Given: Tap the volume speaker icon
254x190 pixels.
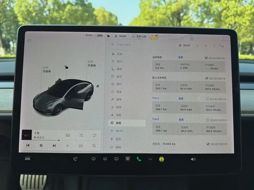Looking at the screenshot, I should [193, 159].
